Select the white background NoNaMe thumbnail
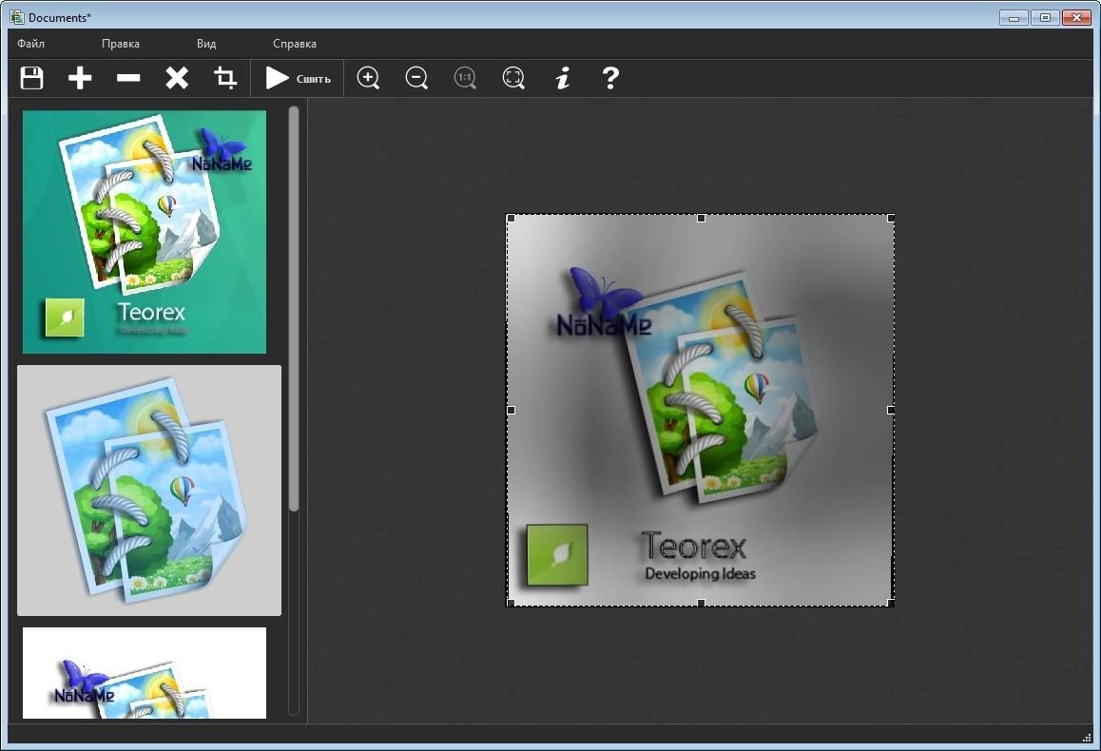The width and height of the screenshot is (1101, 751). click(x=145, y=672)
